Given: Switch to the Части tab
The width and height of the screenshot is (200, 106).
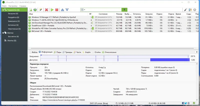Looking at the screenshot, I should [x=77, y=52].
